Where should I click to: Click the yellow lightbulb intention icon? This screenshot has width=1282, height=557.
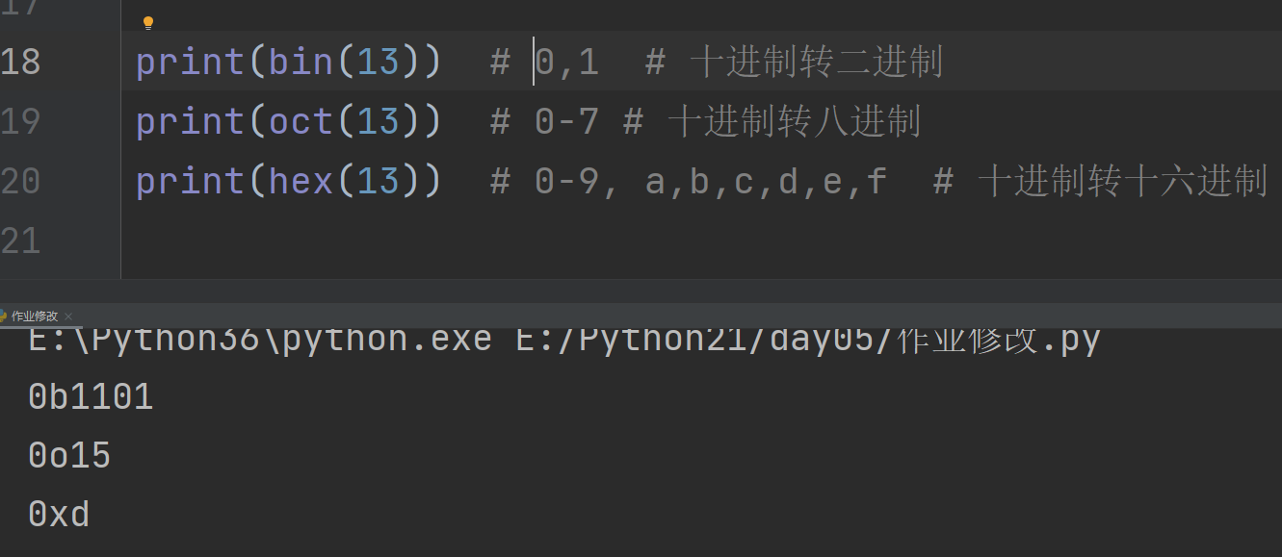(147, 23)
